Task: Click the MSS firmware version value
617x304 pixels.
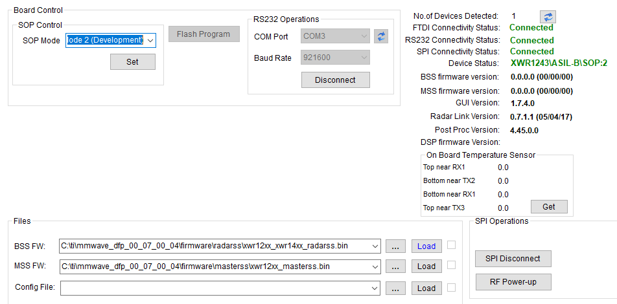Action: pos(542,91)
